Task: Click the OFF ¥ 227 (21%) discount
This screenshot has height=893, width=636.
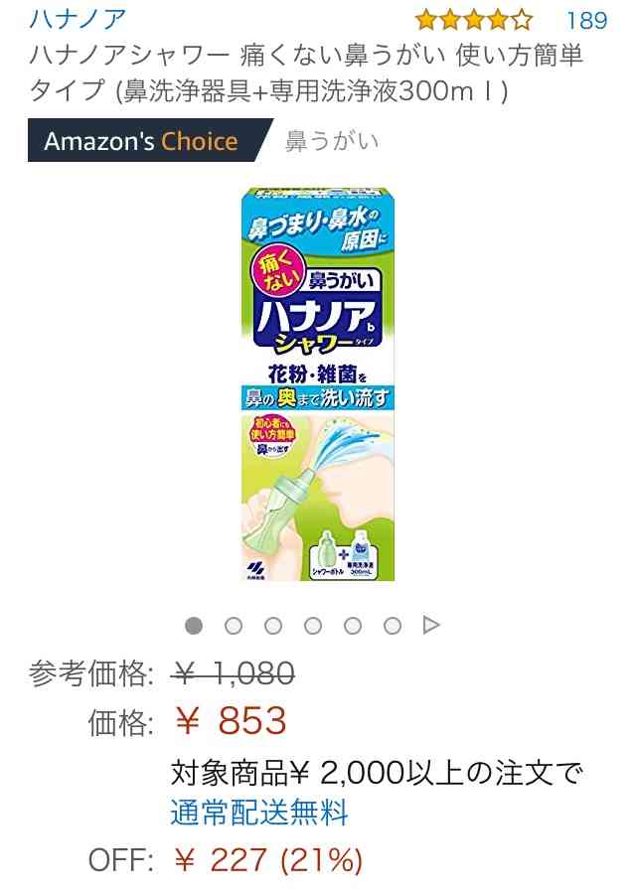Action: (x=226, y=859)
